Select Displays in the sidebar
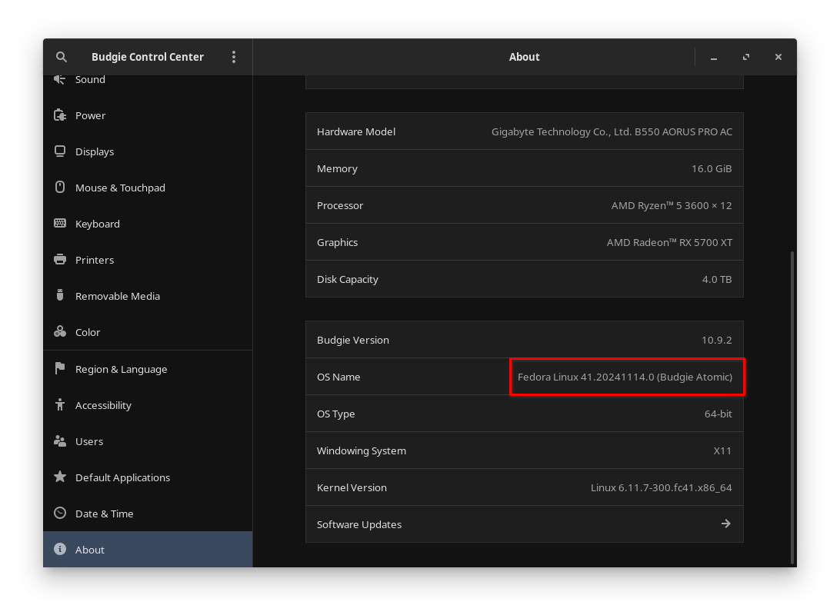Viewport: 840px width, 615px height. 148,151
